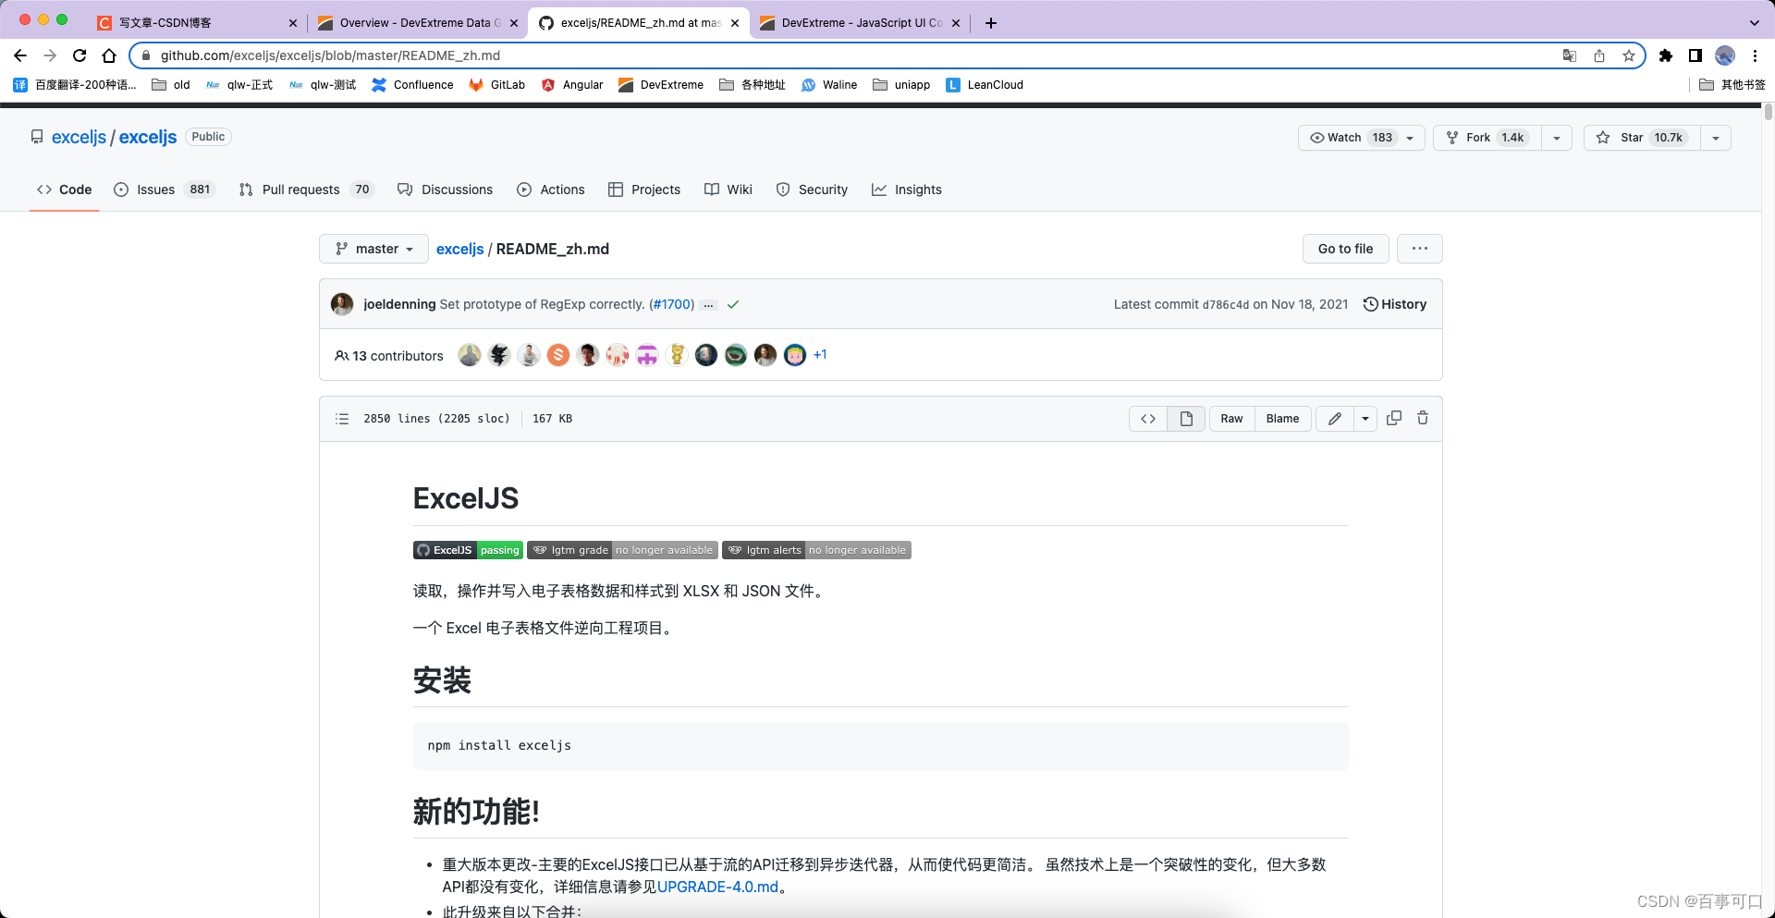This screenshot has height=918, width=1775.
Task: Open the Chrome profile avatar
Action: tap(1725, 55)
